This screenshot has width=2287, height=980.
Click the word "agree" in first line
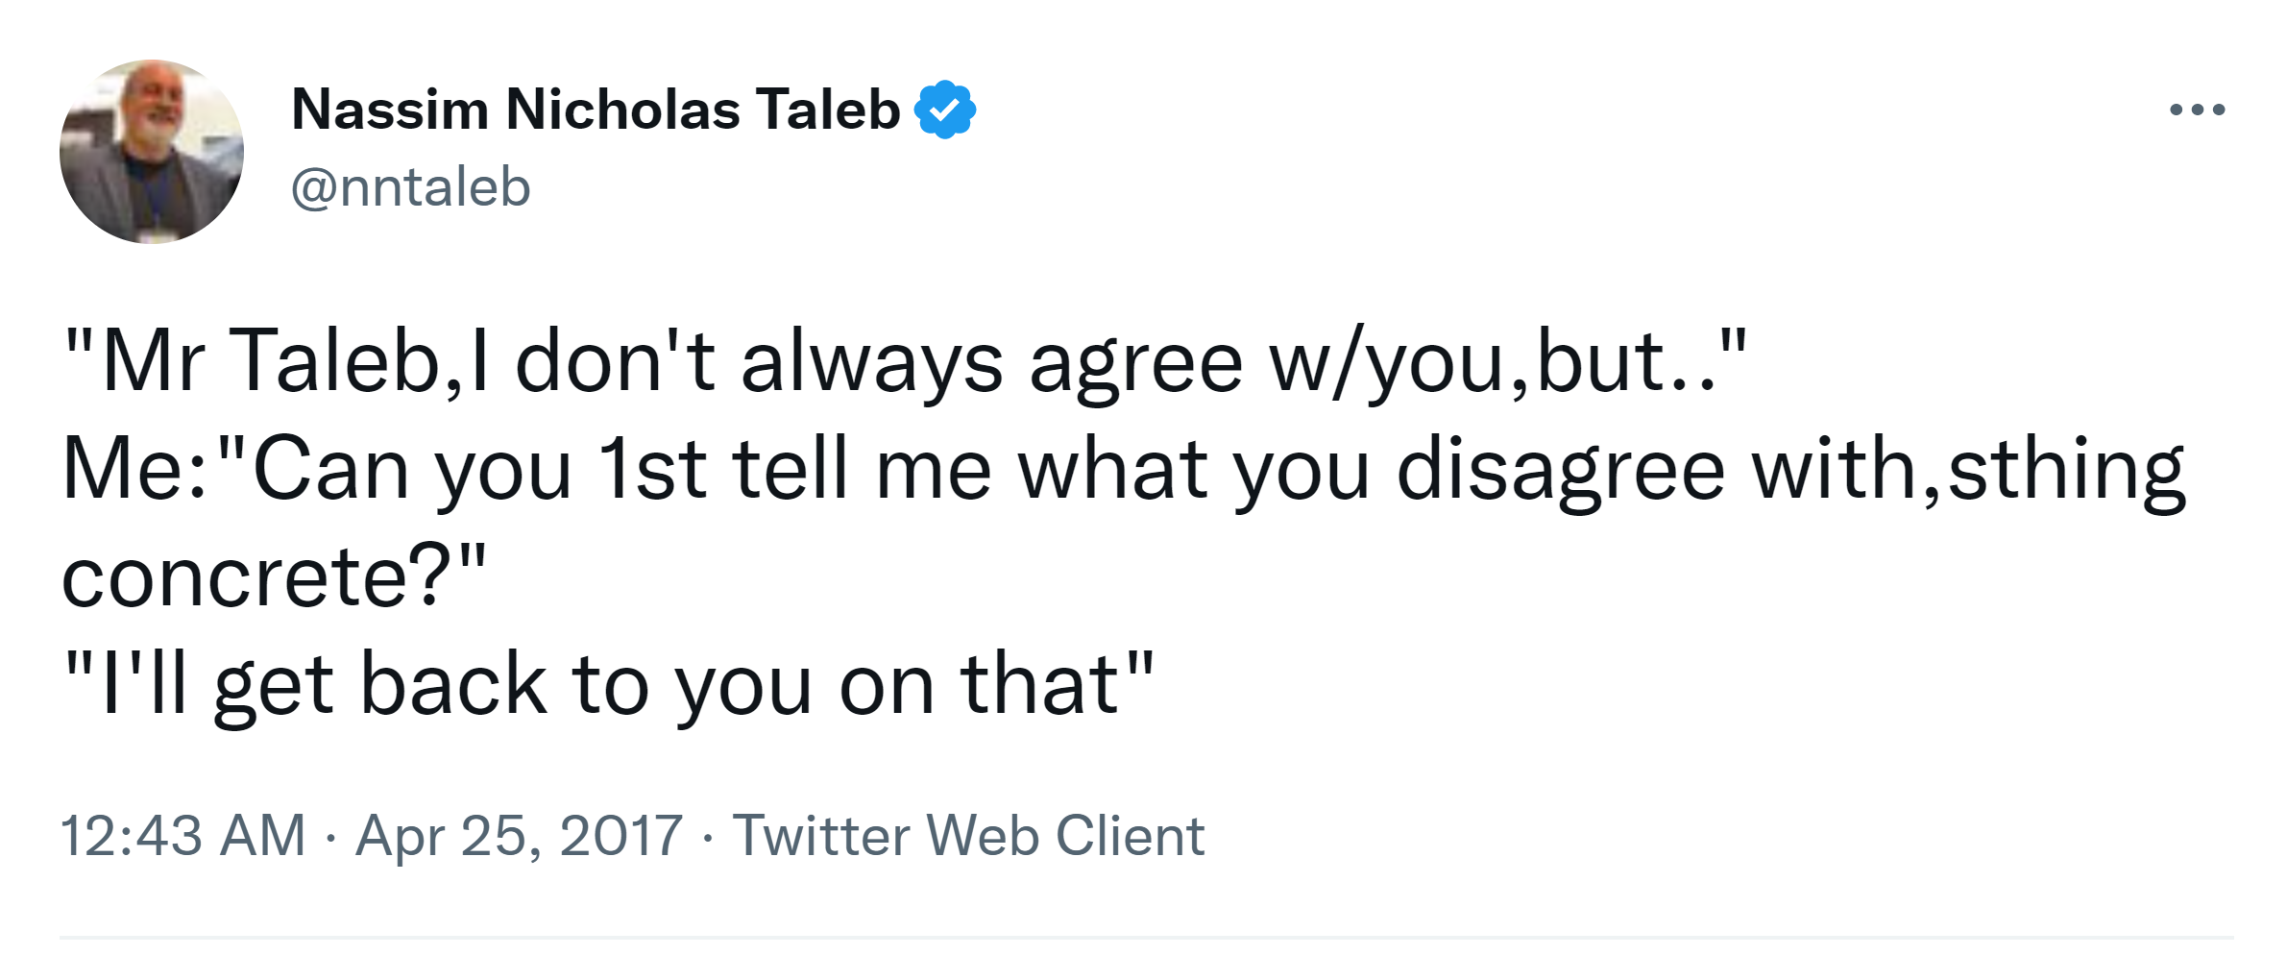1136,361
